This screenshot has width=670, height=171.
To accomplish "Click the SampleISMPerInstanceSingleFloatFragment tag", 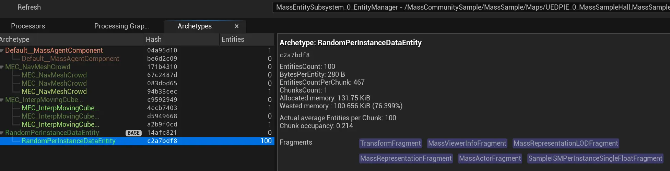I will click(595, 158).
